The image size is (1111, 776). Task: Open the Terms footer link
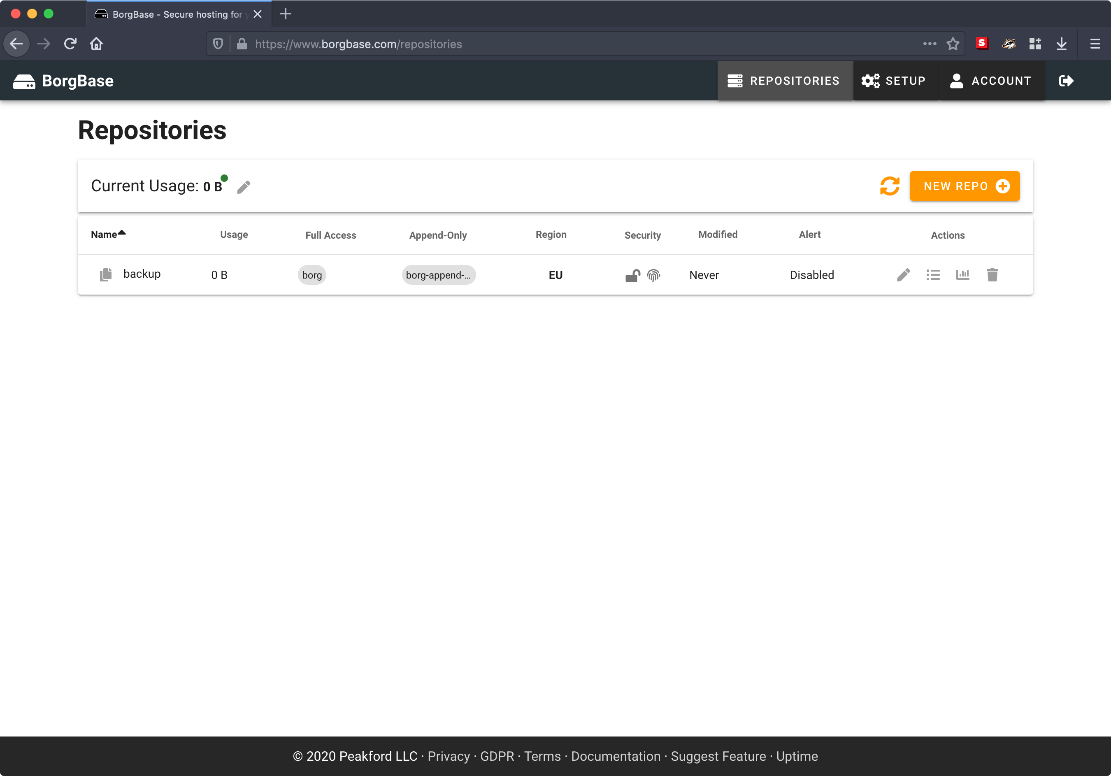point(542,756)
